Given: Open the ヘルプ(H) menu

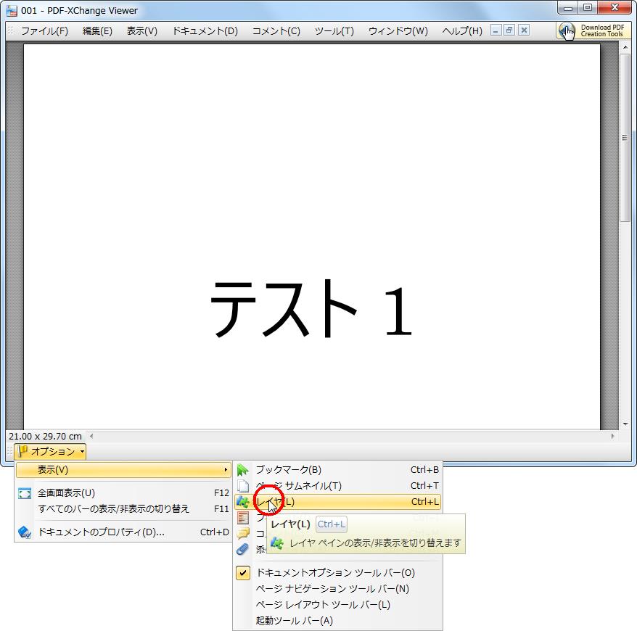Looking at the screenshot, I should click(461, 30).
